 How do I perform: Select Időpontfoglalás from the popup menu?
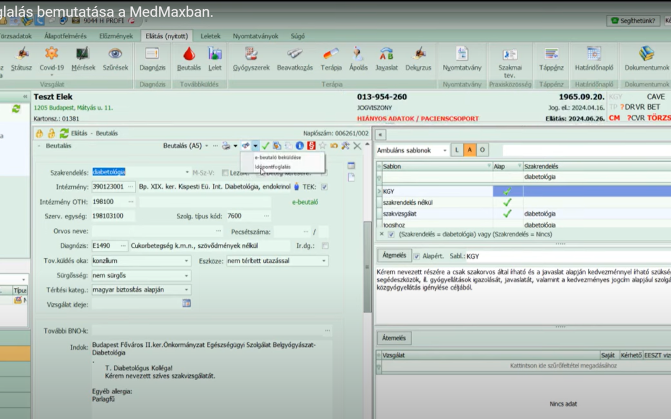pyautogui.click(x=273, y=167)
